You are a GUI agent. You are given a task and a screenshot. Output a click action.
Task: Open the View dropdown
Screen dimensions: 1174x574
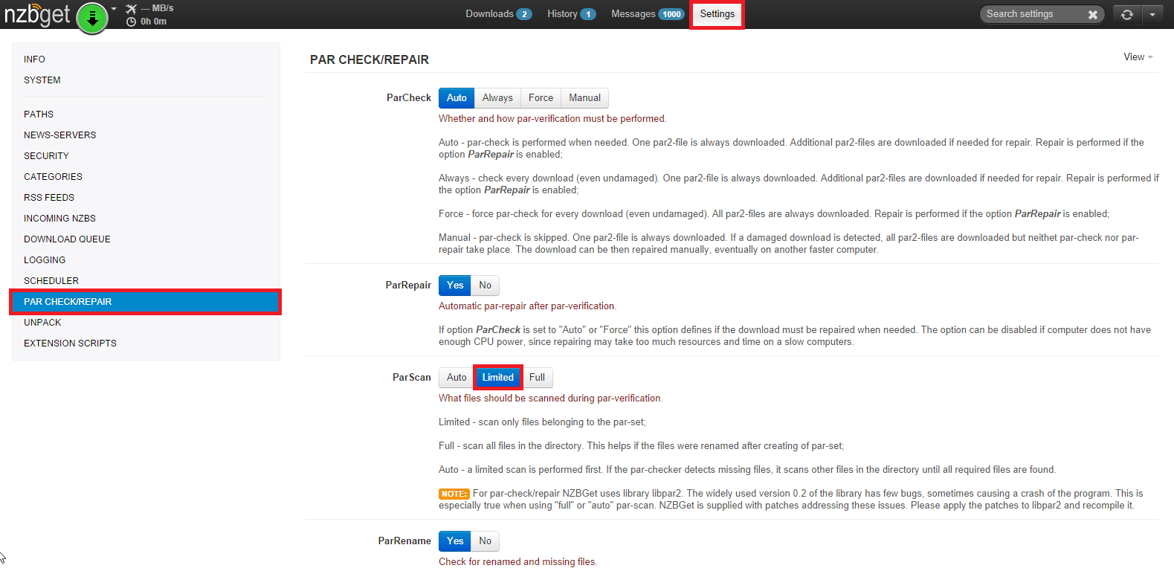[1138, 57]
